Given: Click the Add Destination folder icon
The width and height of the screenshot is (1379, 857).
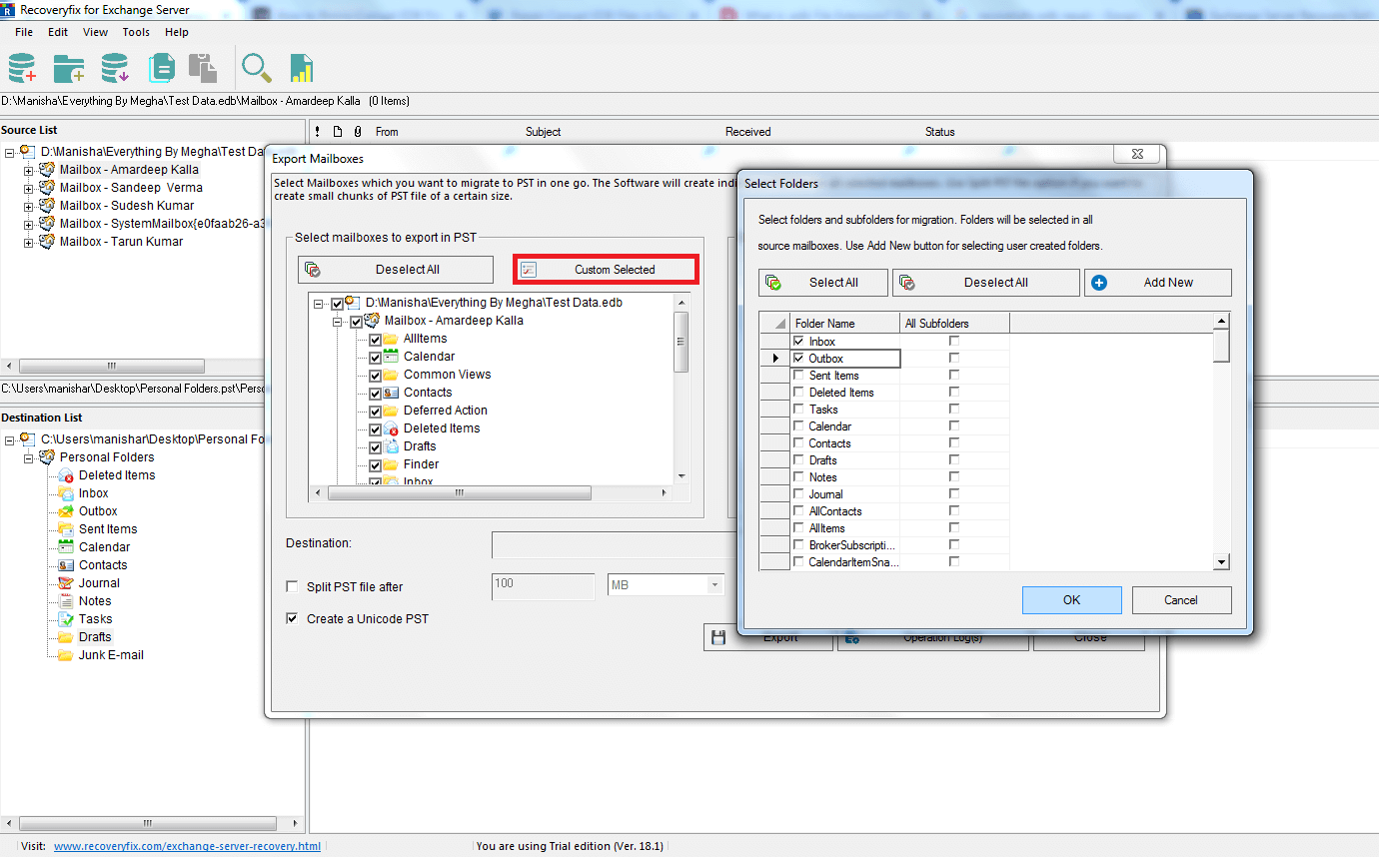Looking at the screenshot, I should [x=67, y=68].
